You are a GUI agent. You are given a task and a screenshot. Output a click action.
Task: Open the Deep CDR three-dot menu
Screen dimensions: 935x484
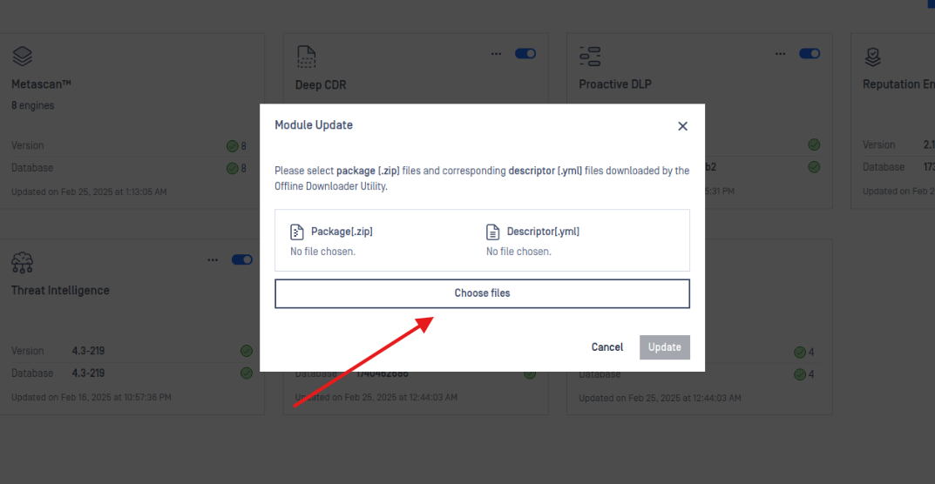point(496,54)
